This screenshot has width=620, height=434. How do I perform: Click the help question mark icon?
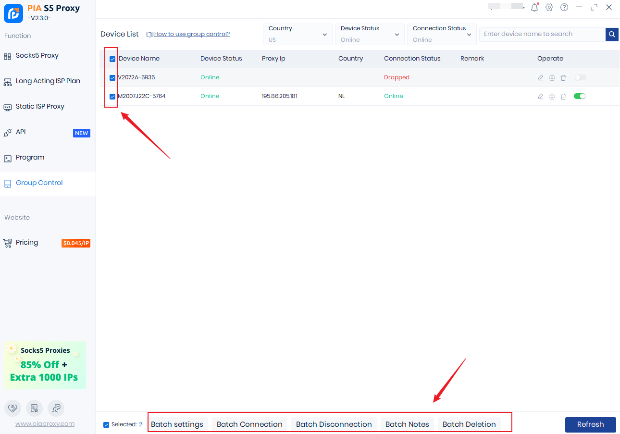(x=564, y=7)
